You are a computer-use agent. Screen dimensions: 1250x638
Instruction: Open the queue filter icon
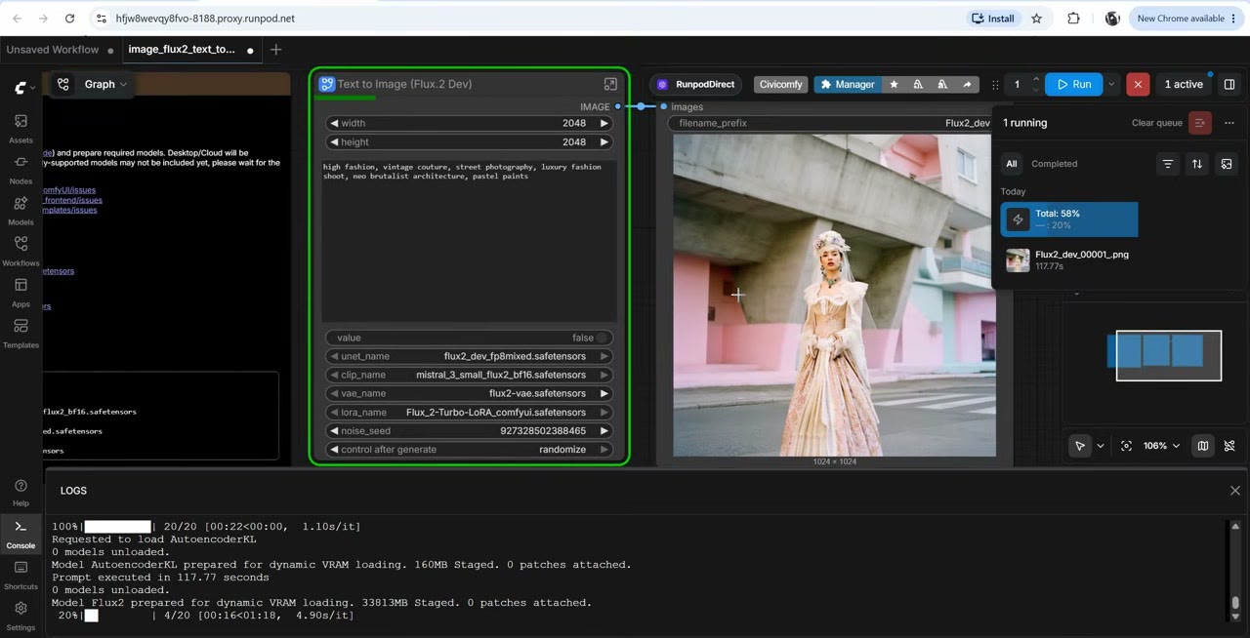coord(1168,164)
